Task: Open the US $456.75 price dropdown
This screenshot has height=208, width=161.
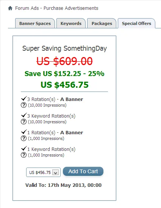Action: click(43, 172)
